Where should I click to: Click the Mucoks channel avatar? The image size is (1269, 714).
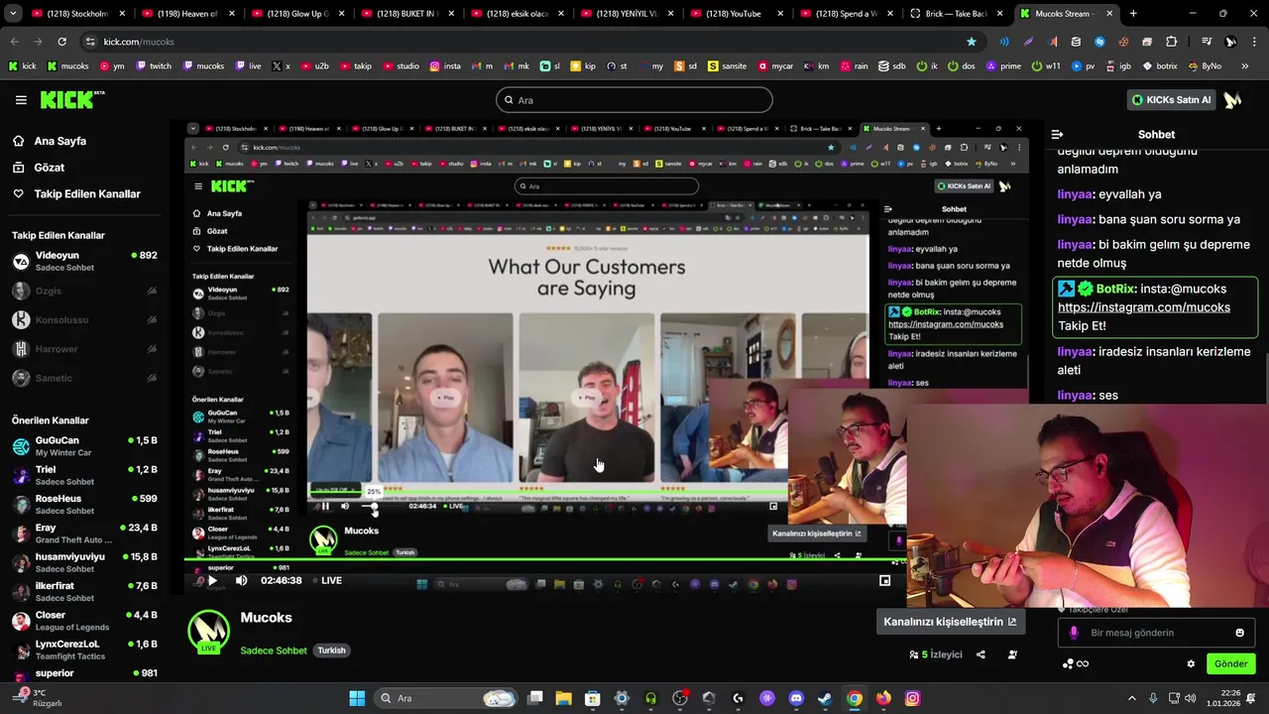(209, 632)
